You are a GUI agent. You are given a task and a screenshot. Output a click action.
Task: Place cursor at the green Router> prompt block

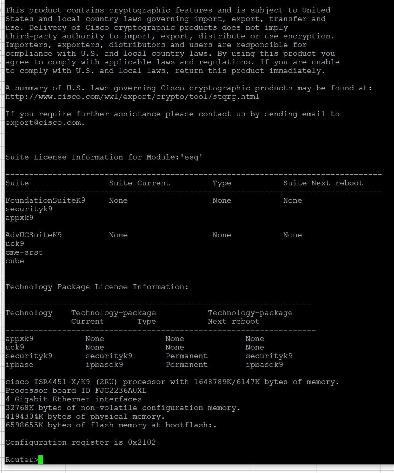pyautogui.click(x=41, y=459)
